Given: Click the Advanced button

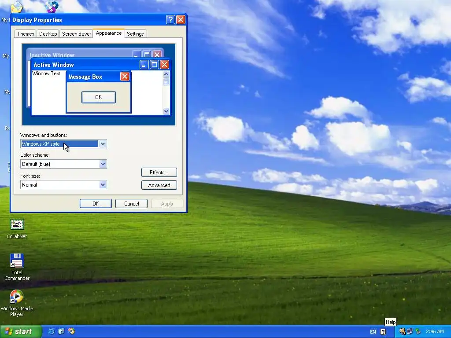Looking at the screenshot, I should coord(159,185).
